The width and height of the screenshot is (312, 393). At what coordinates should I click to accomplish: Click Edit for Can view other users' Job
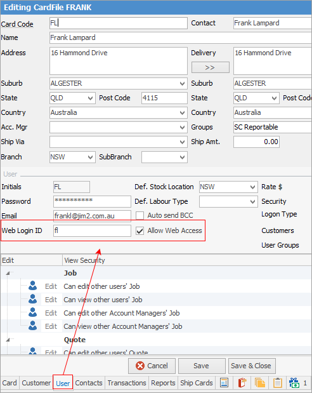pos(51,300)
